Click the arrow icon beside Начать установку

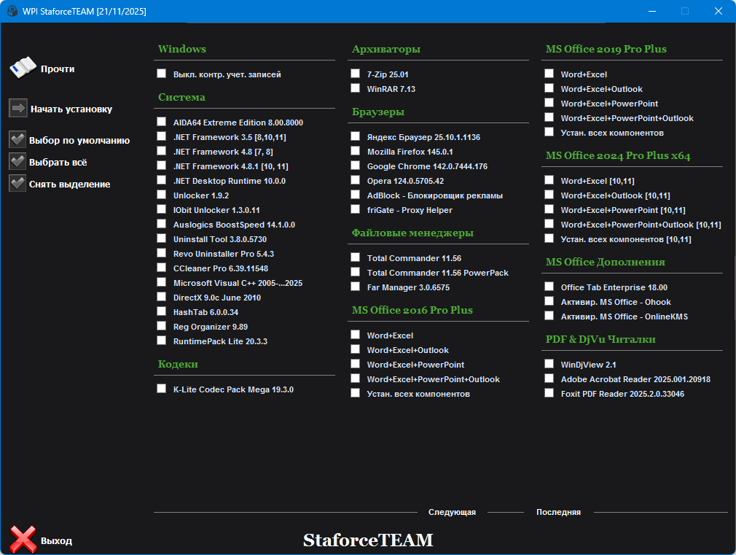coord(17,109)
